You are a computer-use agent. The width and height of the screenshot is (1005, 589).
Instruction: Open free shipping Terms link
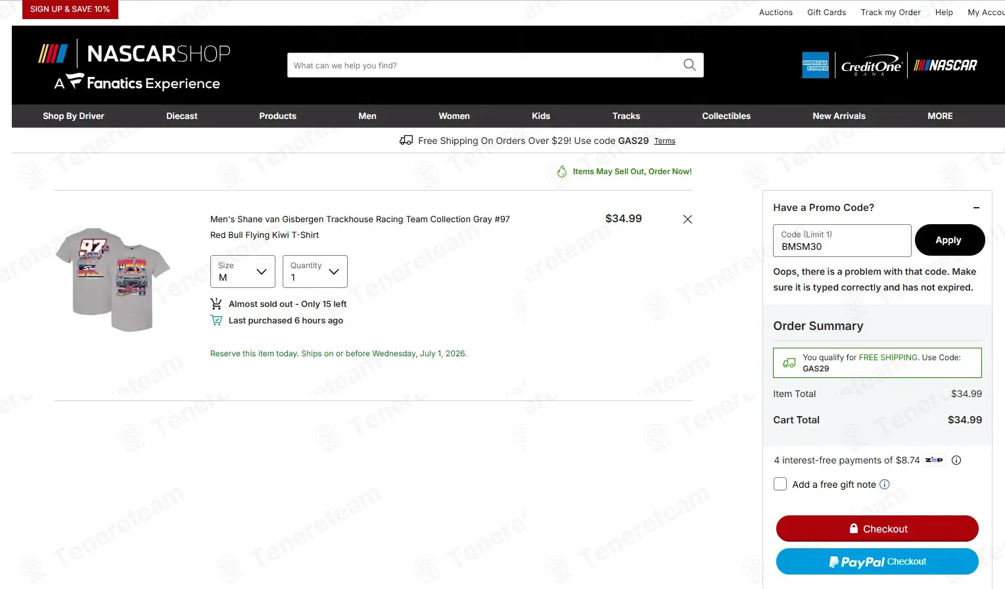pos(665,141)
